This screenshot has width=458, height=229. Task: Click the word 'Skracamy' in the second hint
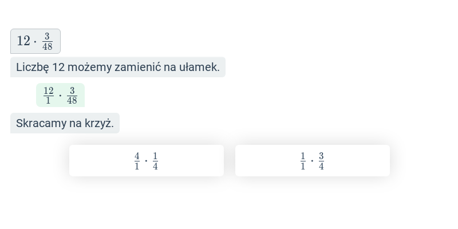(41, 124)
